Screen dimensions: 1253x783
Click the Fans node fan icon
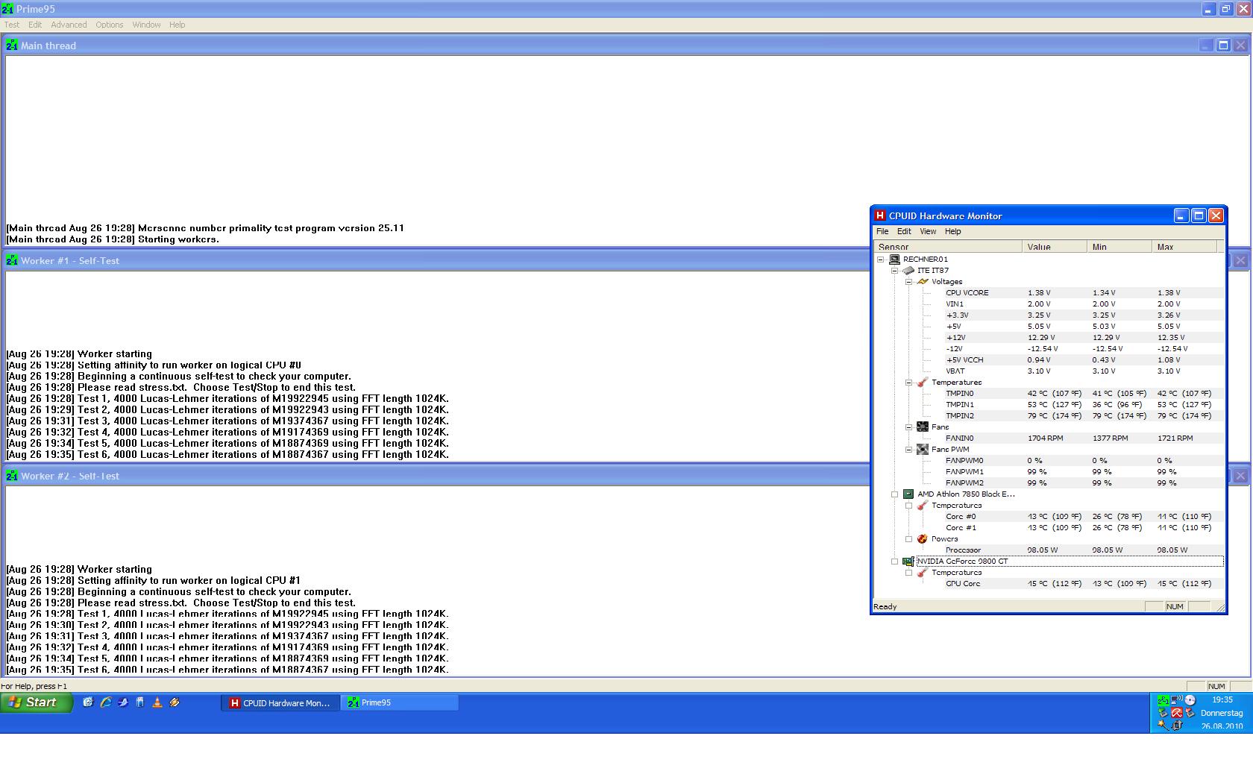pos(923,427)
